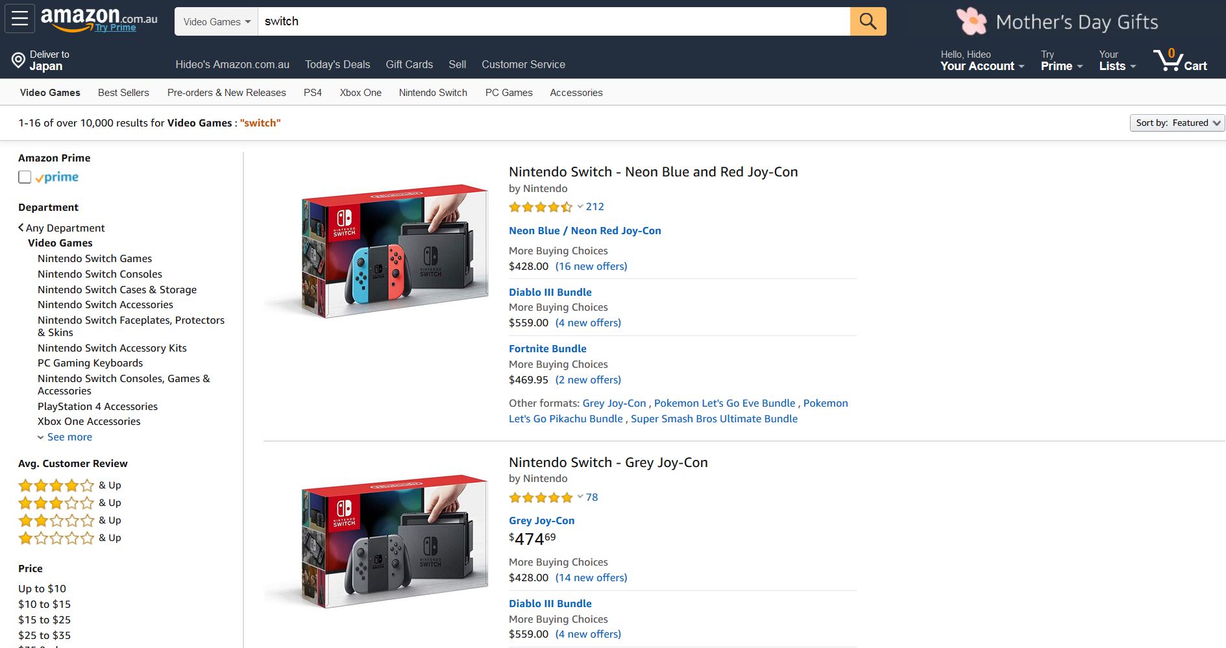View the 16 new offers link
Screen dimensions: 1226x648
(x=591, y=266)
